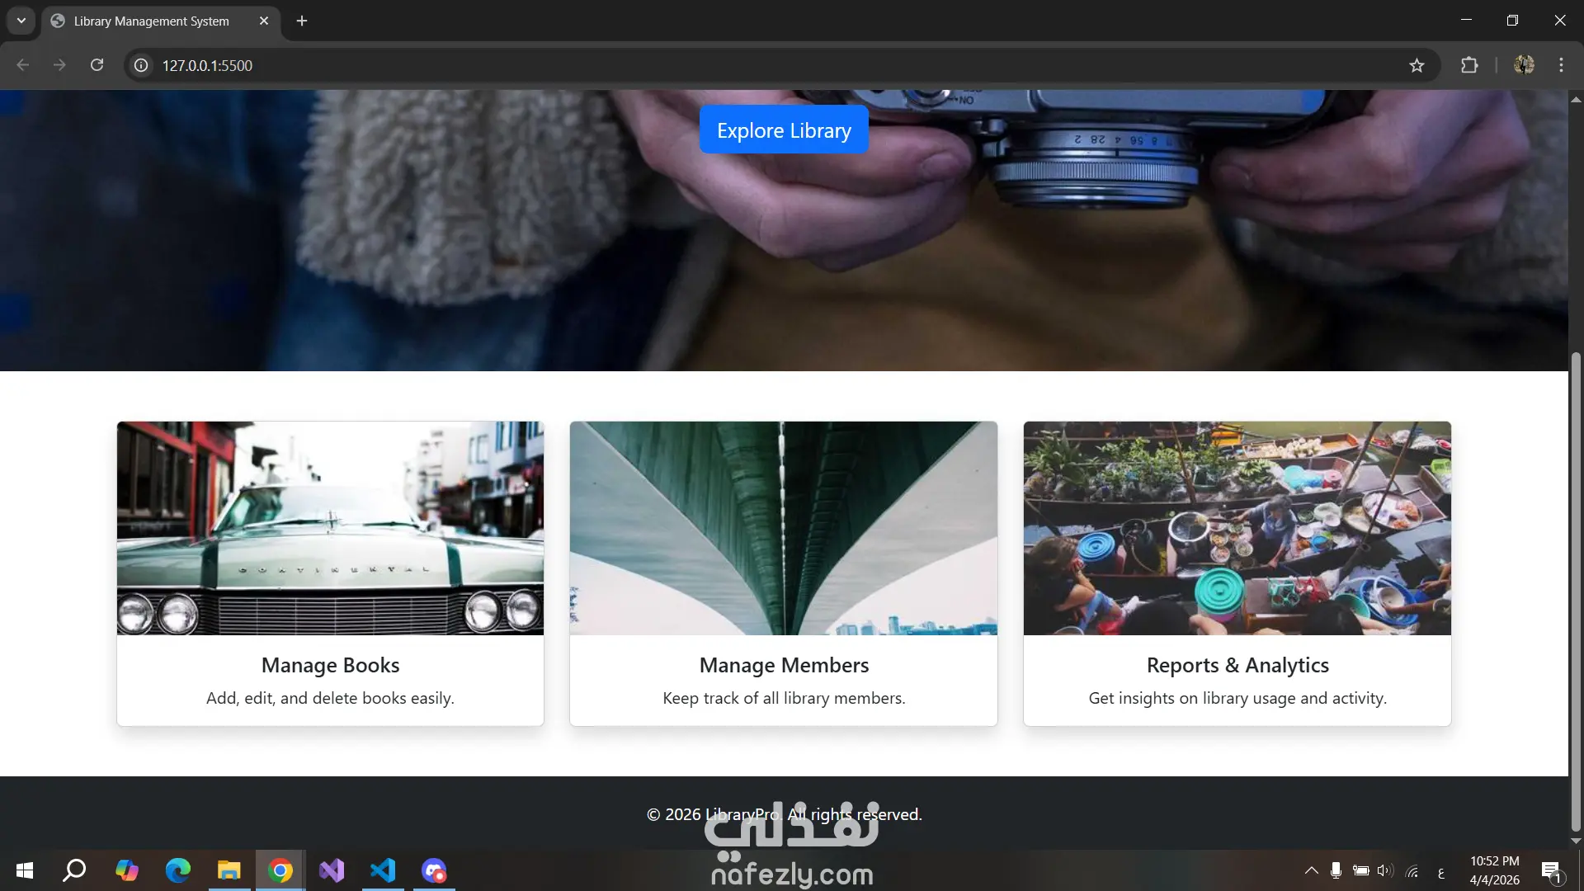Open the Chrome profile avatar
The width and height of the screenshot is (1584, 891).
pos(1523,65)
